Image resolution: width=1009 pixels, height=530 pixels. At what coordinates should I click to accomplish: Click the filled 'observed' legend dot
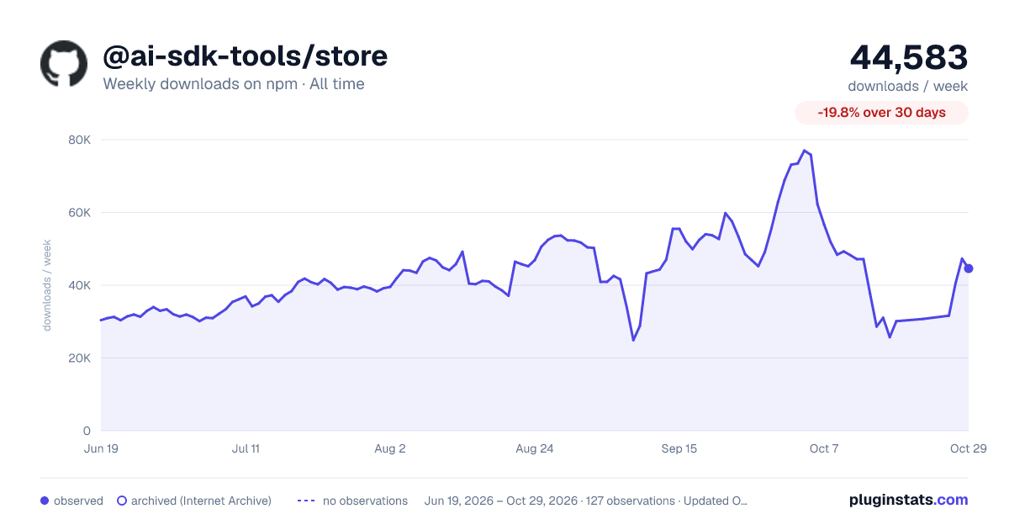(45, 501)
